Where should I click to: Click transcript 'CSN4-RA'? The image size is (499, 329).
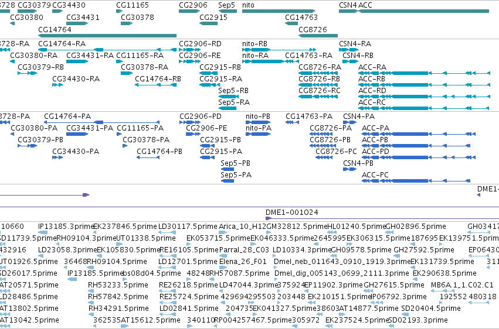click(x=355, y=43)
